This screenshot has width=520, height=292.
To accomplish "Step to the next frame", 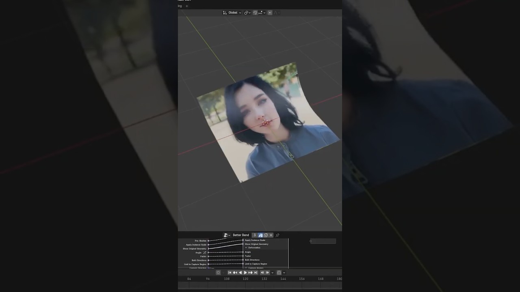I will tap(267, 273).
